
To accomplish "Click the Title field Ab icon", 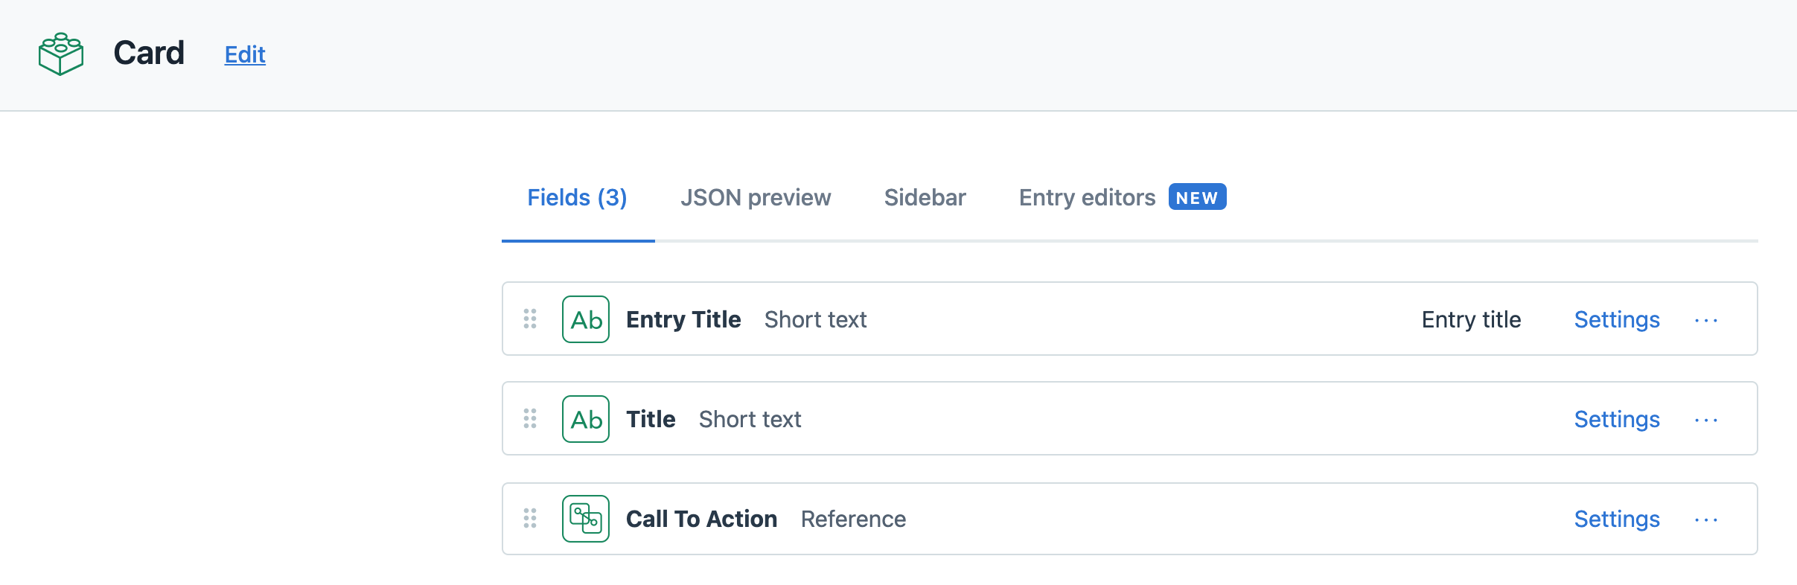I will (586, 419).
